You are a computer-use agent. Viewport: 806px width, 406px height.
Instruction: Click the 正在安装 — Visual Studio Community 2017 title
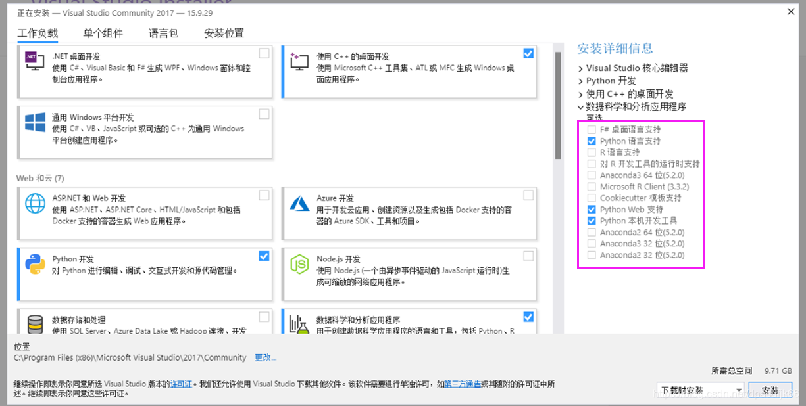[x=115, y=13]
